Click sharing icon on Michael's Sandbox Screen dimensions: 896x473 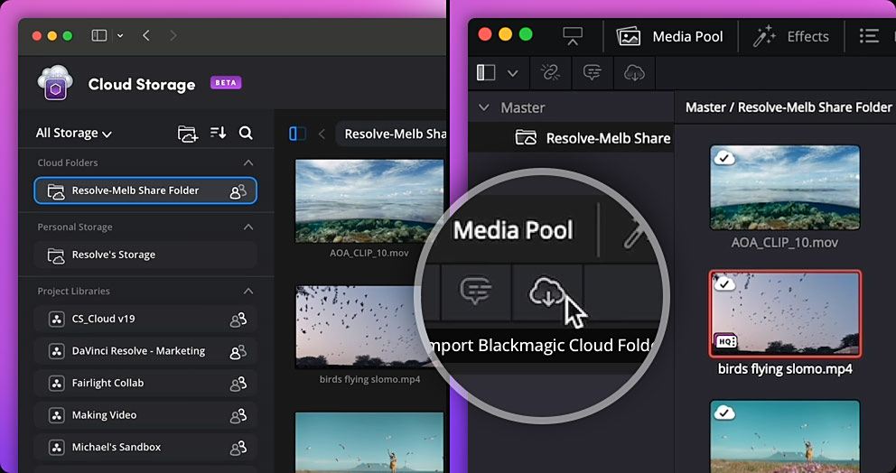click(238, 448)
